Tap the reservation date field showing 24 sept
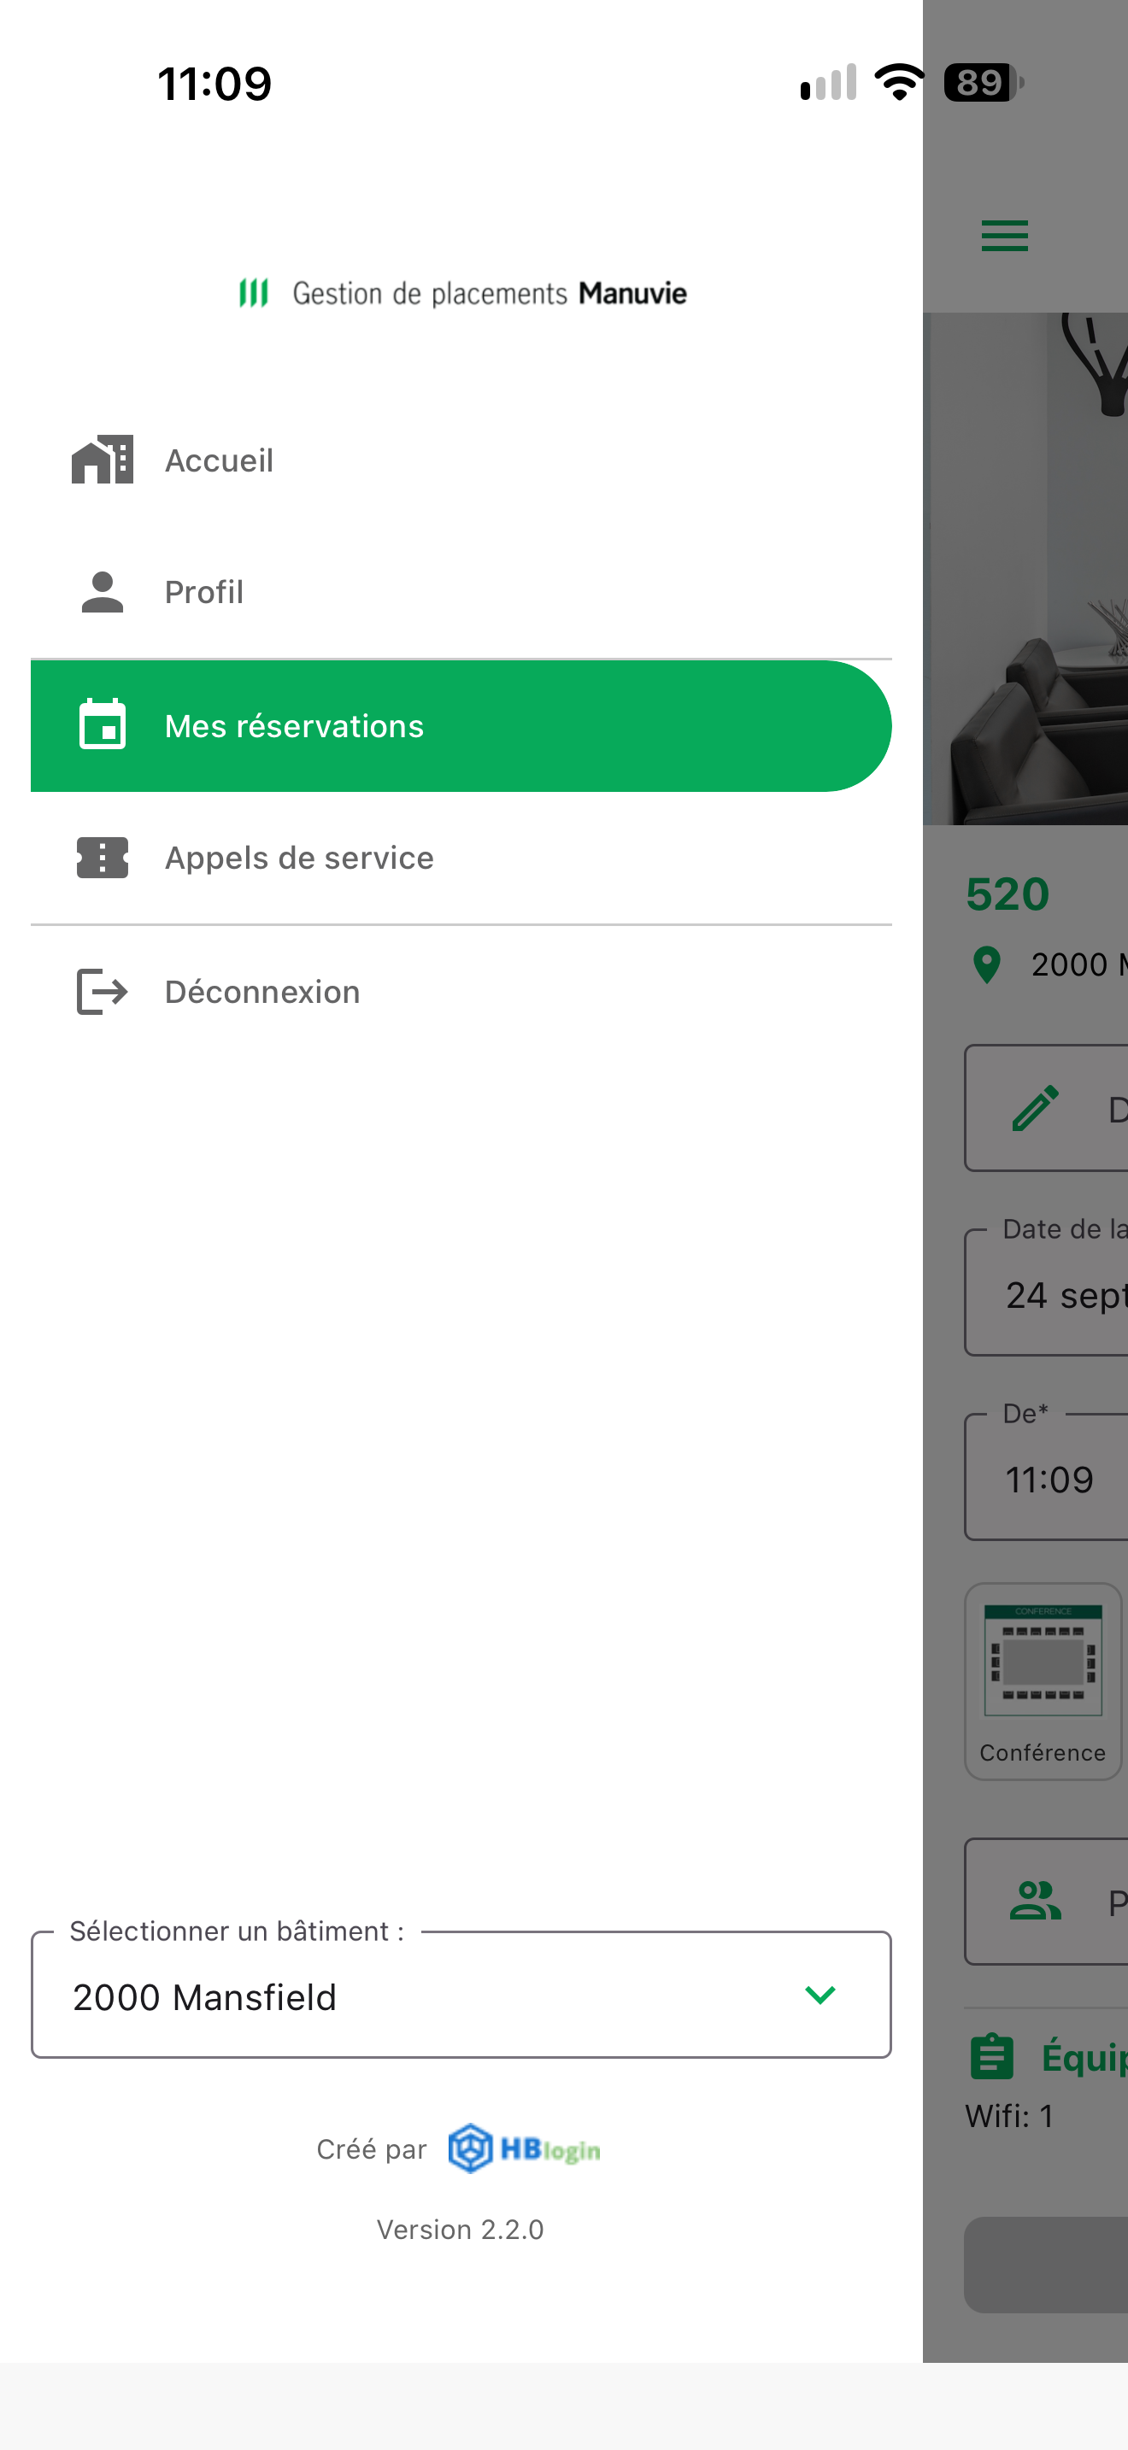The height and width of the screenshot is (2450, 1128). click(x=1046, y=1292)
